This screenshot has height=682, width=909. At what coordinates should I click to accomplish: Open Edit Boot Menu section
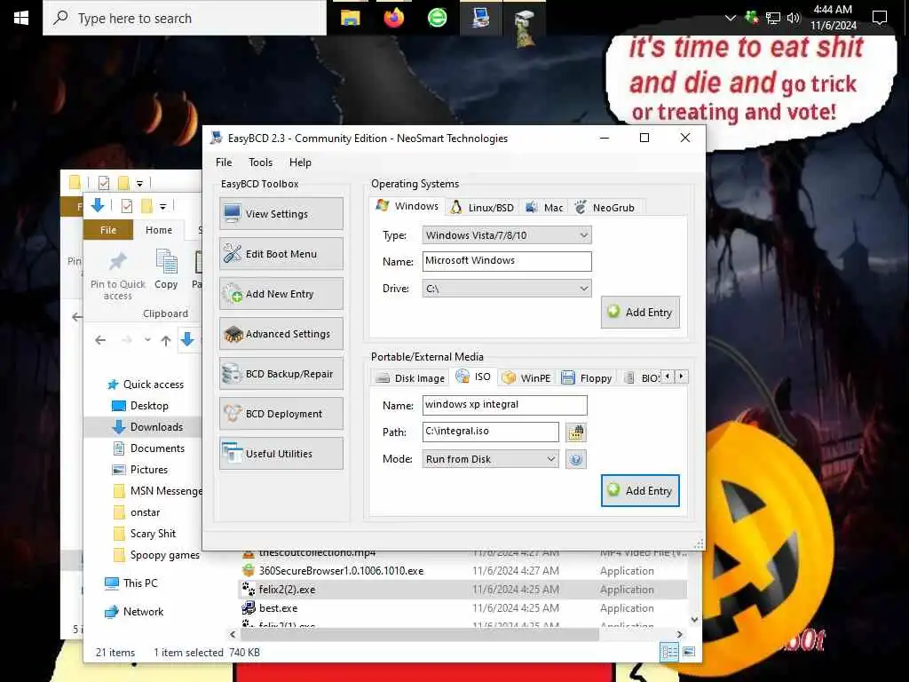(x=281, y=253)
